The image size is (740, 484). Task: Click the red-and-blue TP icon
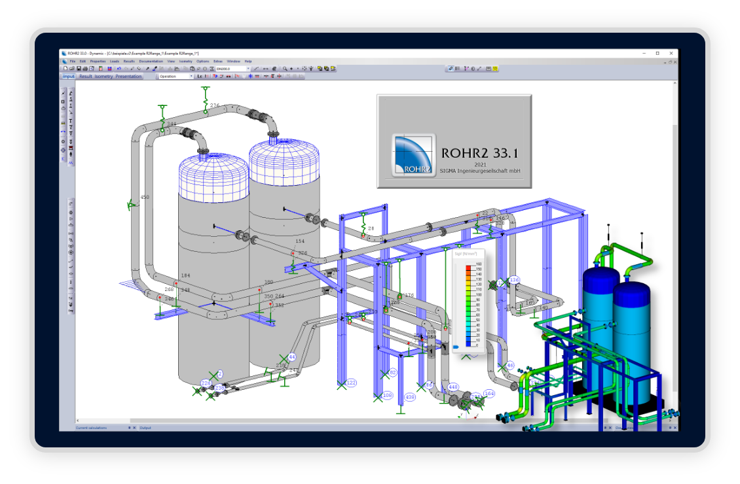[215, 77]
